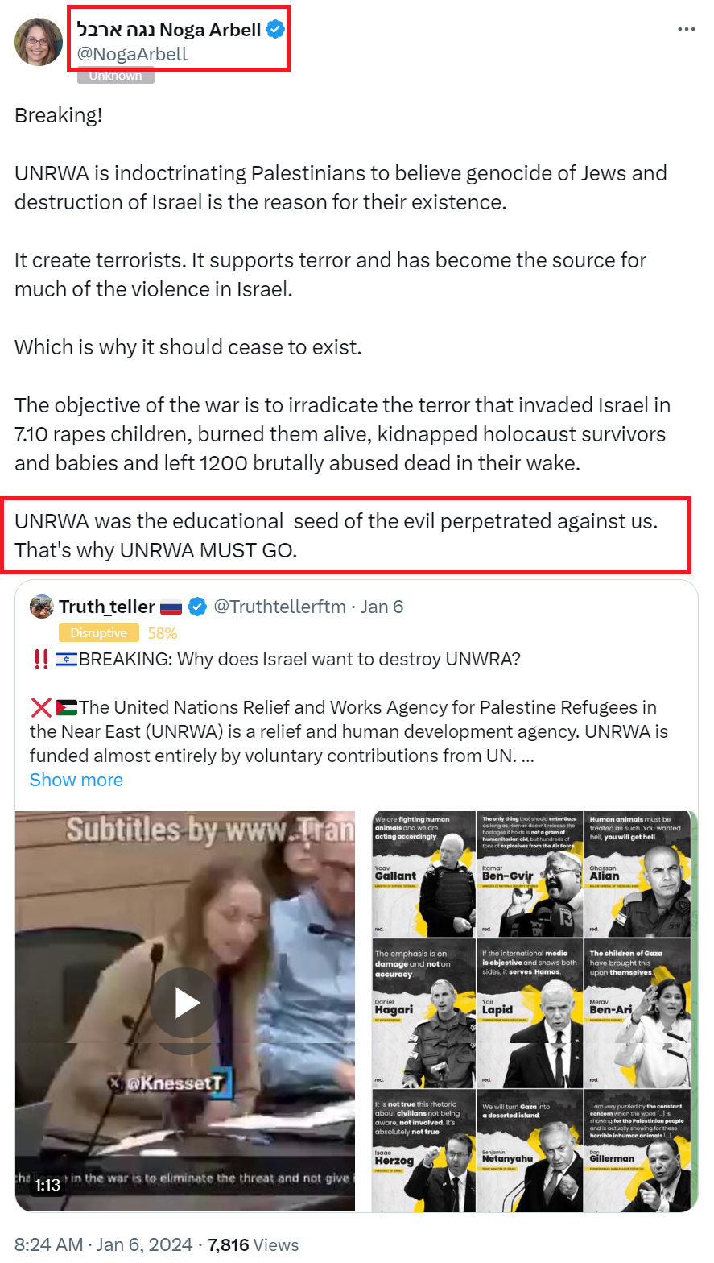Open the @Truthtellerftm handle link

click(279, 607)
